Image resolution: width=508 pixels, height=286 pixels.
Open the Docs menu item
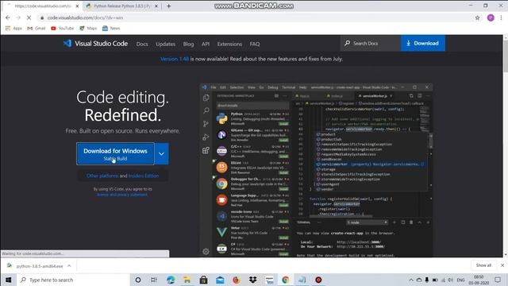(x=142, y=44)
